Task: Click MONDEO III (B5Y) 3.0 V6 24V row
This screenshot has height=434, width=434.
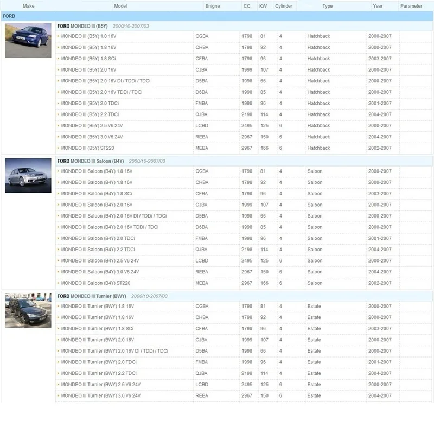Action: click(x=244, y=137)
